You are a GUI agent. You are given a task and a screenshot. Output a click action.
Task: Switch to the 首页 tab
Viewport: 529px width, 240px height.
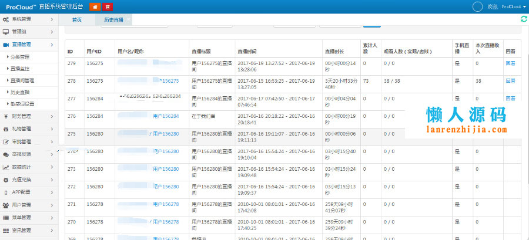click(77, 20)
